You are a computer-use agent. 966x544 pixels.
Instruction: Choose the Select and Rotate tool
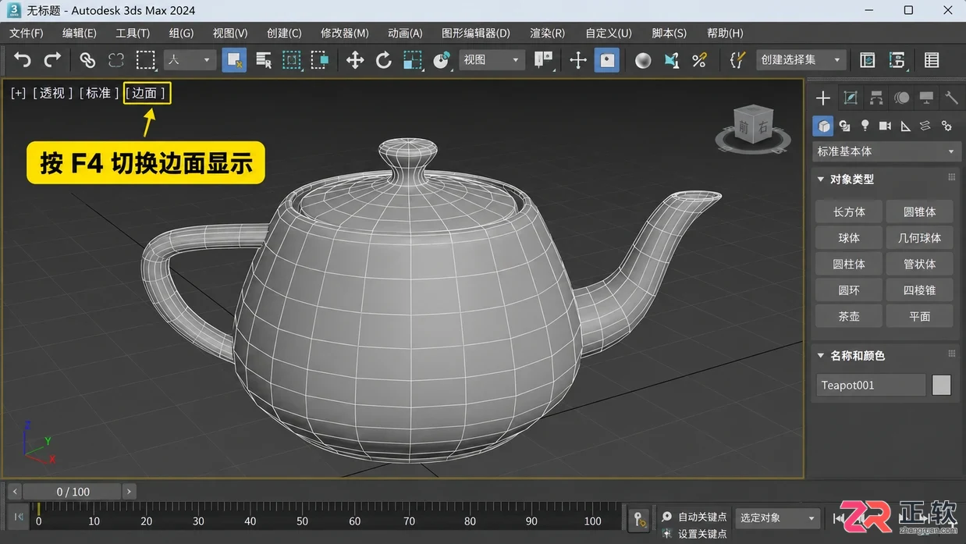click(384, 60)
